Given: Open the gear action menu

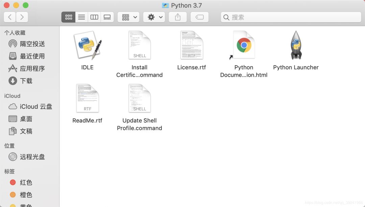Looking at the screenshot, I should tap(154, 17).
